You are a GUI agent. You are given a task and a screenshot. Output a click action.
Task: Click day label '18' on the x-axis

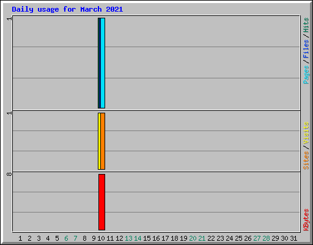[174, 238]
